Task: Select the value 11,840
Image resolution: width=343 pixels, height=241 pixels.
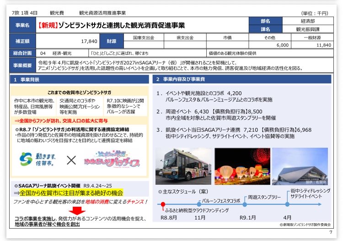Action: click(x=324, y=45)
